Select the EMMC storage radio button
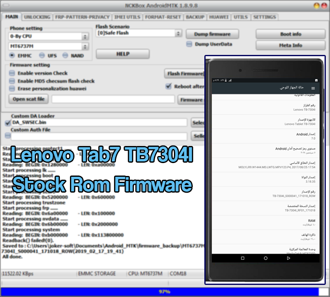Viewport: 330px width, 297px height. click(12, 55)
